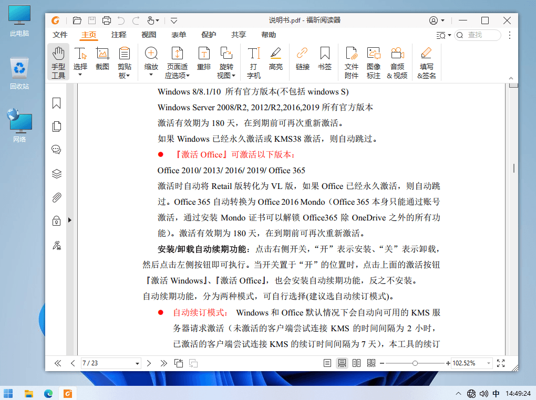Toggle continuous page view mode
The height and width of the screenshot is (400, 536).
point(342,363)
